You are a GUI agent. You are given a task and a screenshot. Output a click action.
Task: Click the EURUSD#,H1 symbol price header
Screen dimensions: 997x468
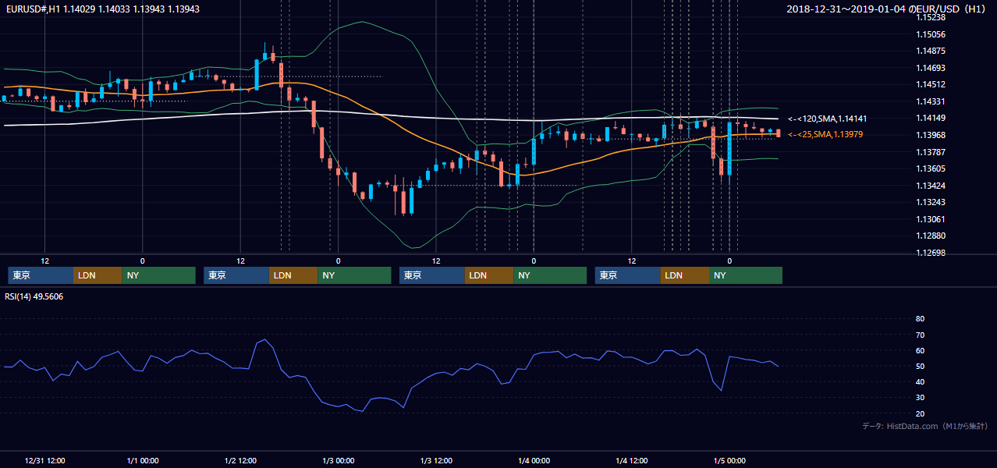[x=102, y=9]
